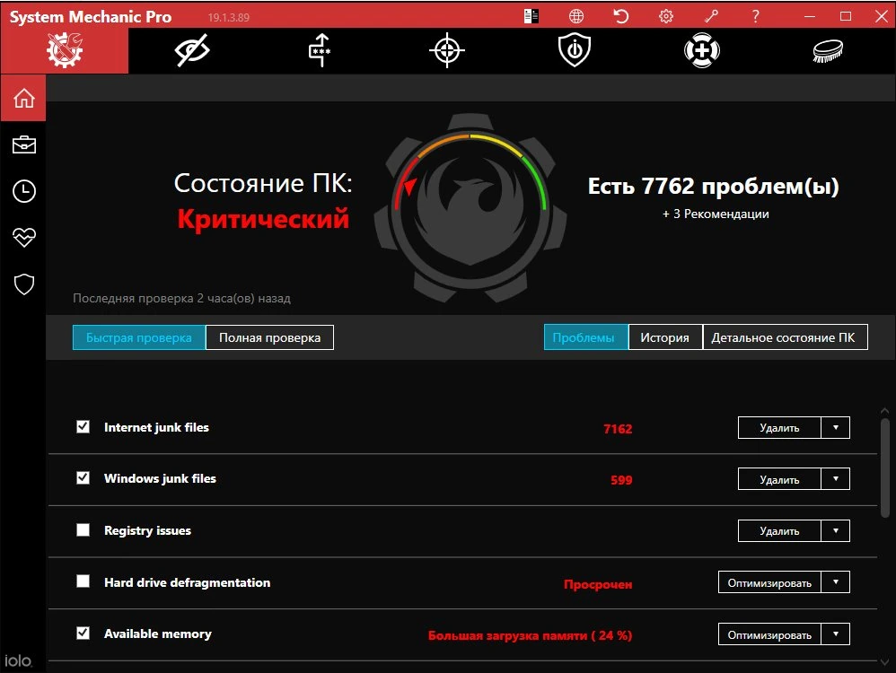Click the 7162 Internet junk count

618,429
